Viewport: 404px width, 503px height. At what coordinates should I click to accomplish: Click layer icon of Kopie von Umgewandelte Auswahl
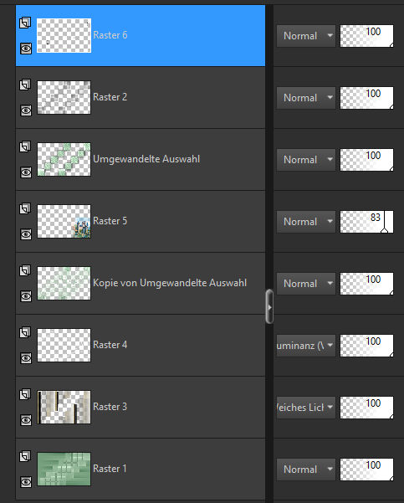coord(25,270)
